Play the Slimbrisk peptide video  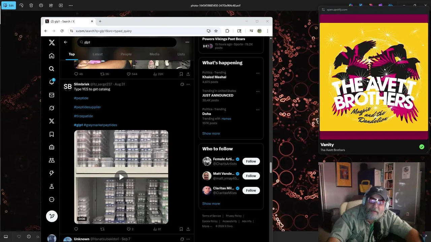pos(121,177)
